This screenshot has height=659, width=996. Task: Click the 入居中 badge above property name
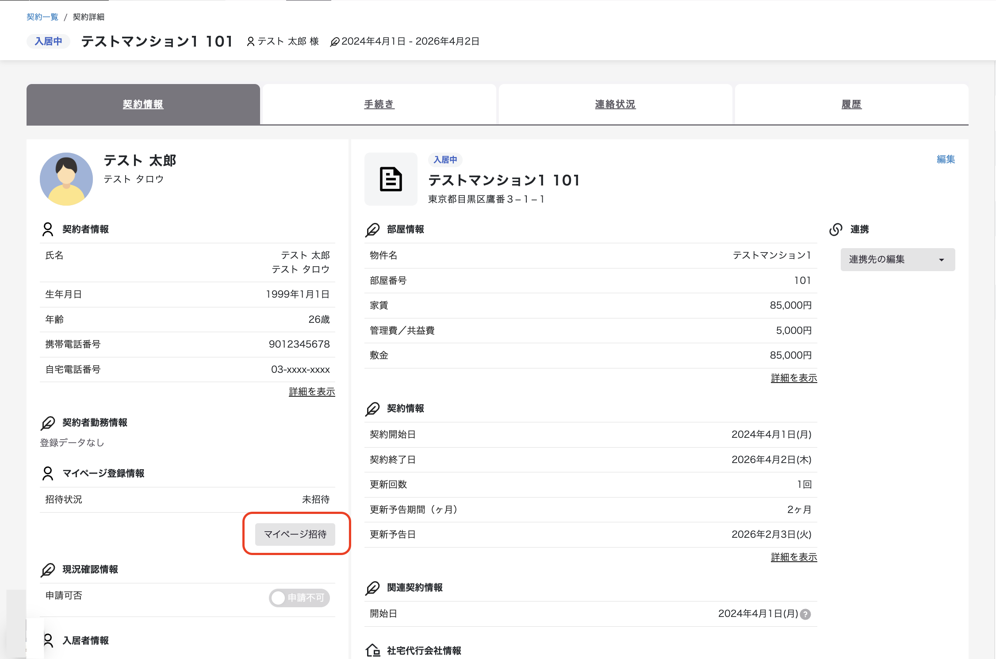click(445, 160)
